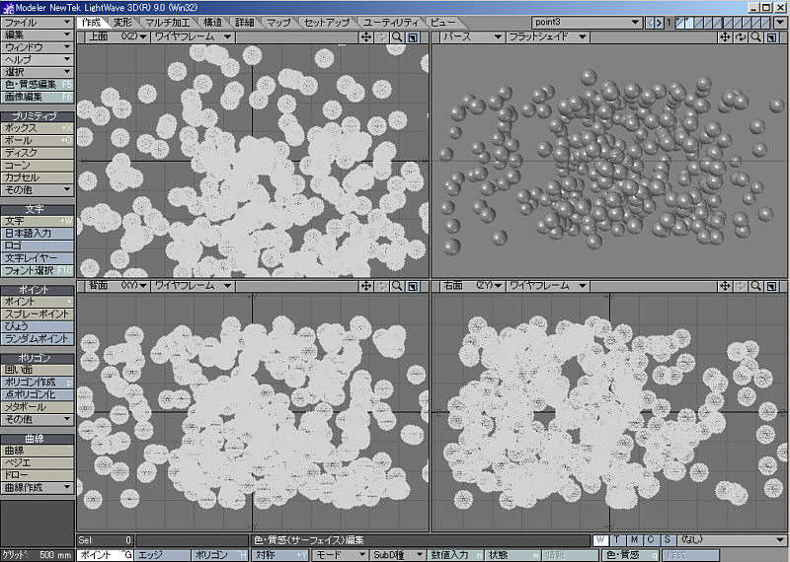The image size is (790, 562).
Task: Maximize the top (XZ) viewport
Action: click(x=413, y=37)
